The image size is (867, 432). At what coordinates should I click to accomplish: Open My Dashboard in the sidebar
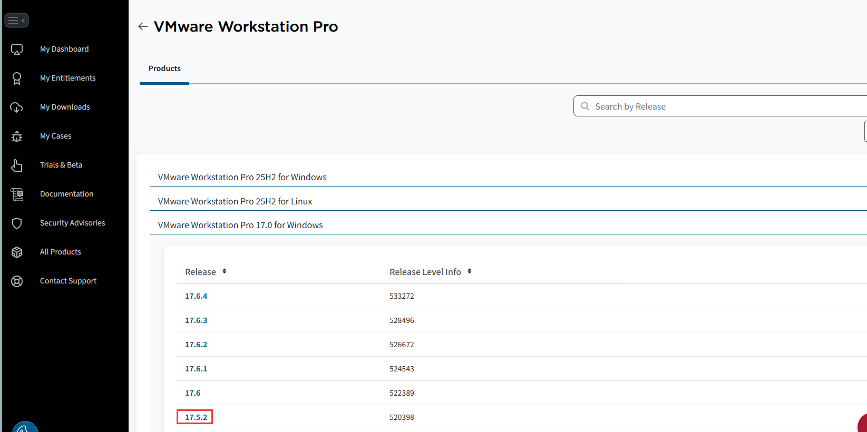click(x=64, y=49)
